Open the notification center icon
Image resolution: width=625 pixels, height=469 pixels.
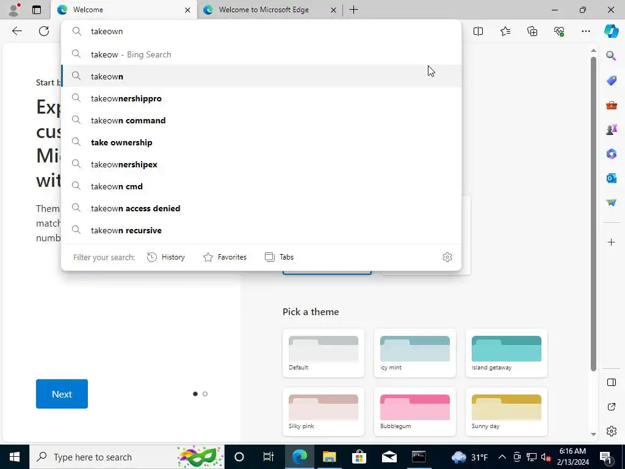pos(605,457)
